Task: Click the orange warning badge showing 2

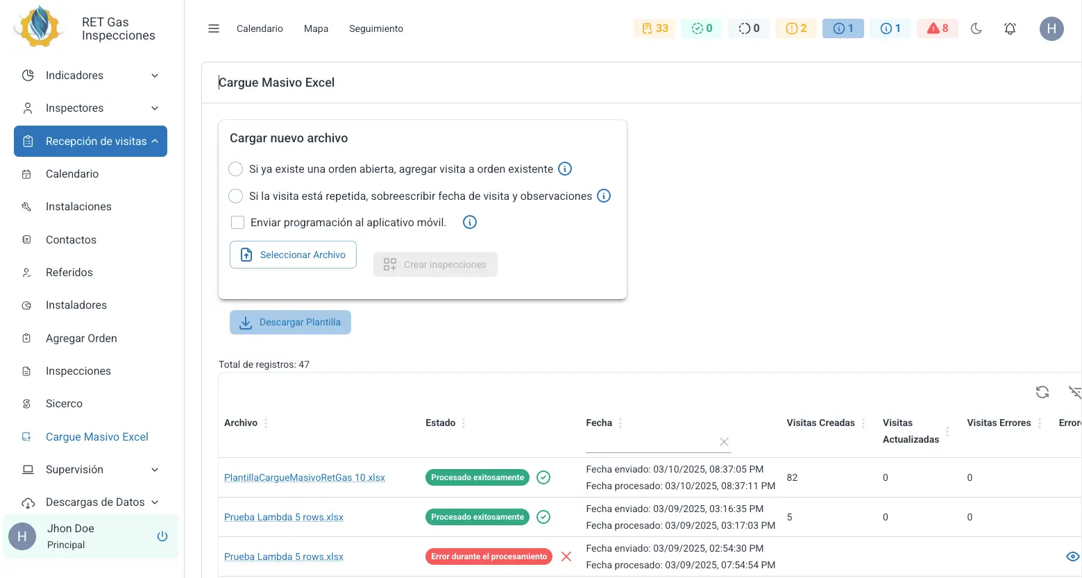Action: click(x=796, y=28)
